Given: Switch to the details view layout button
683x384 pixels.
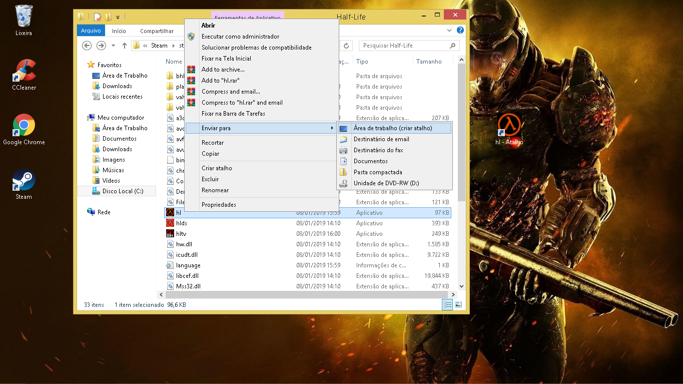Looking at the screenshot, I should point(448,304).
